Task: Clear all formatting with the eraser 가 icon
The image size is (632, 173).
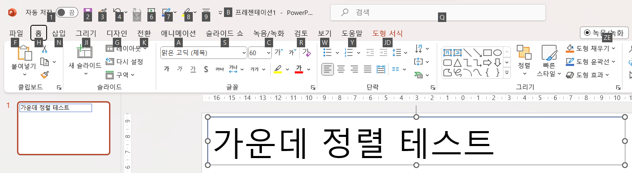Action: (306, 52)
